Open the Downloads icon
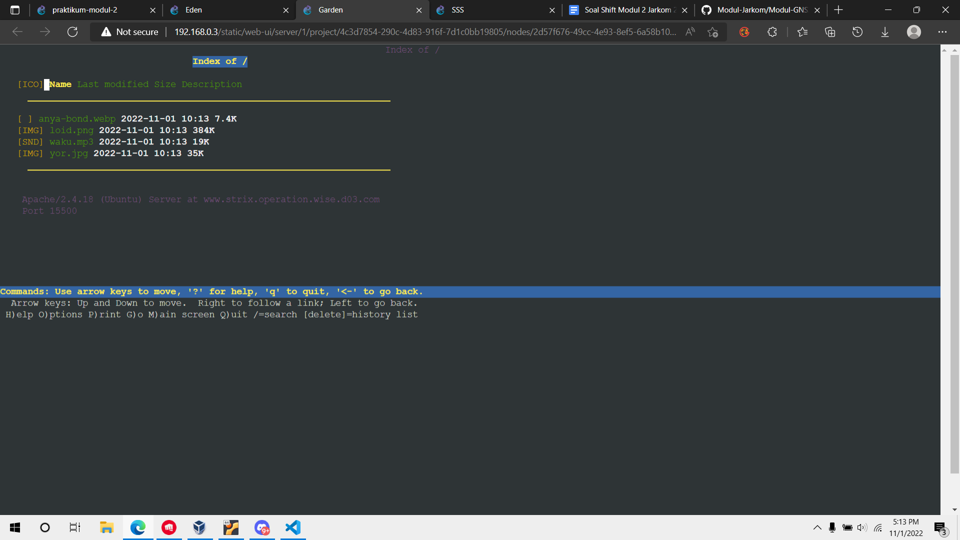 [x=885, y=31]
